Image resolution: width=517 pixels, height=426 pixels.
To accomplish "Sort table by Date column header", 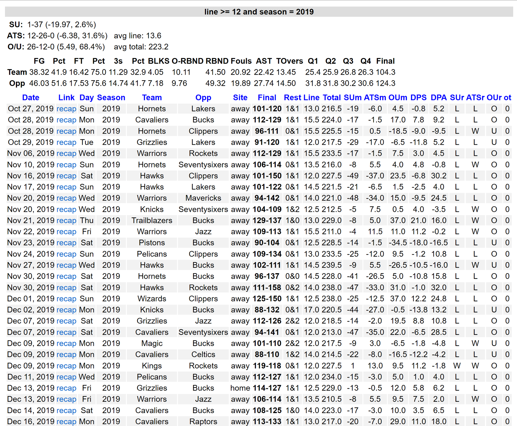I will 31,98.
